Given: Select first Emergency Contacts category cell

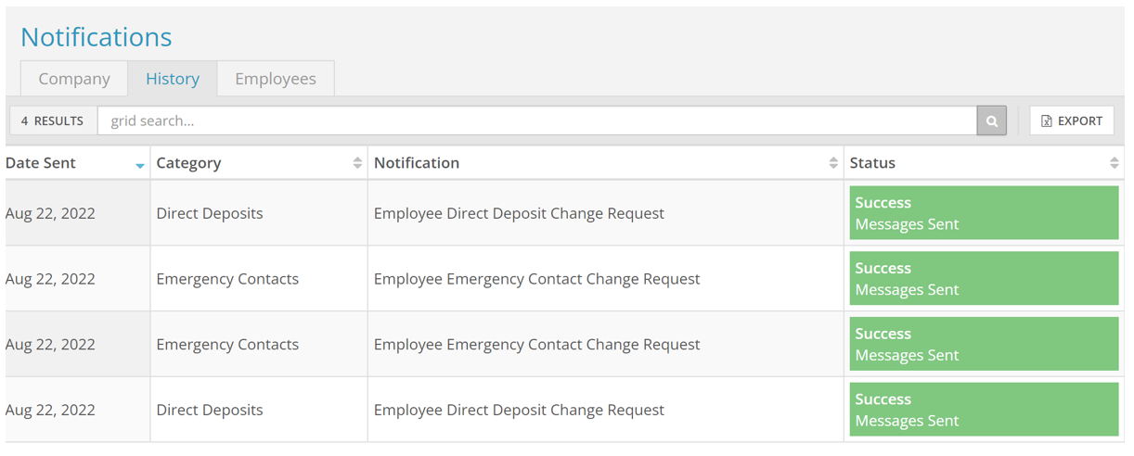Looking at the screenshot, I should coord(227,279).
